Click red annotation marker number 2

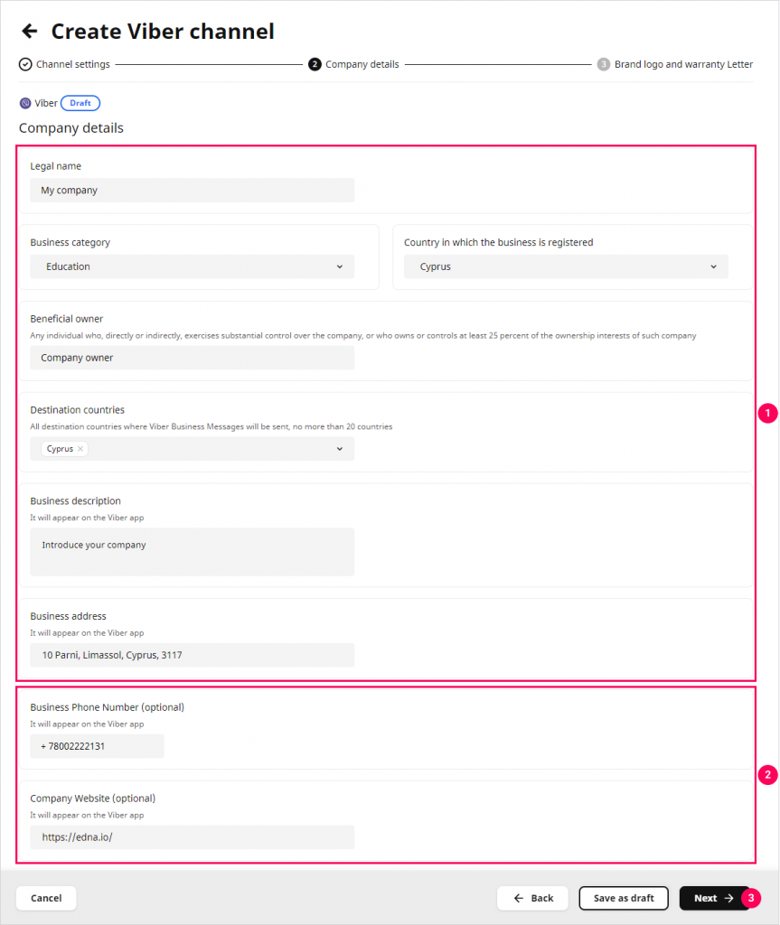coord(767,774)
